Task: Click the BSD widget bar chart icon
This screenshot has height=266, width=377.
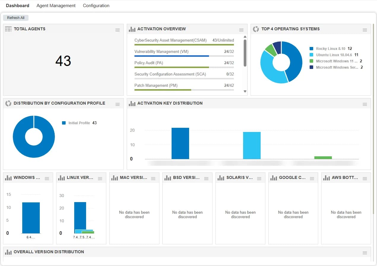Action: coord(168,178)
